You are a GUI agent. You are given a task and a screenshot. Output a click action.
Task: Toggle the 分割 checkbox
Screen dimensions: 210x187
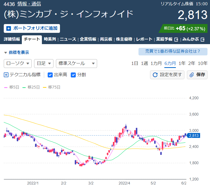(73, 75)
